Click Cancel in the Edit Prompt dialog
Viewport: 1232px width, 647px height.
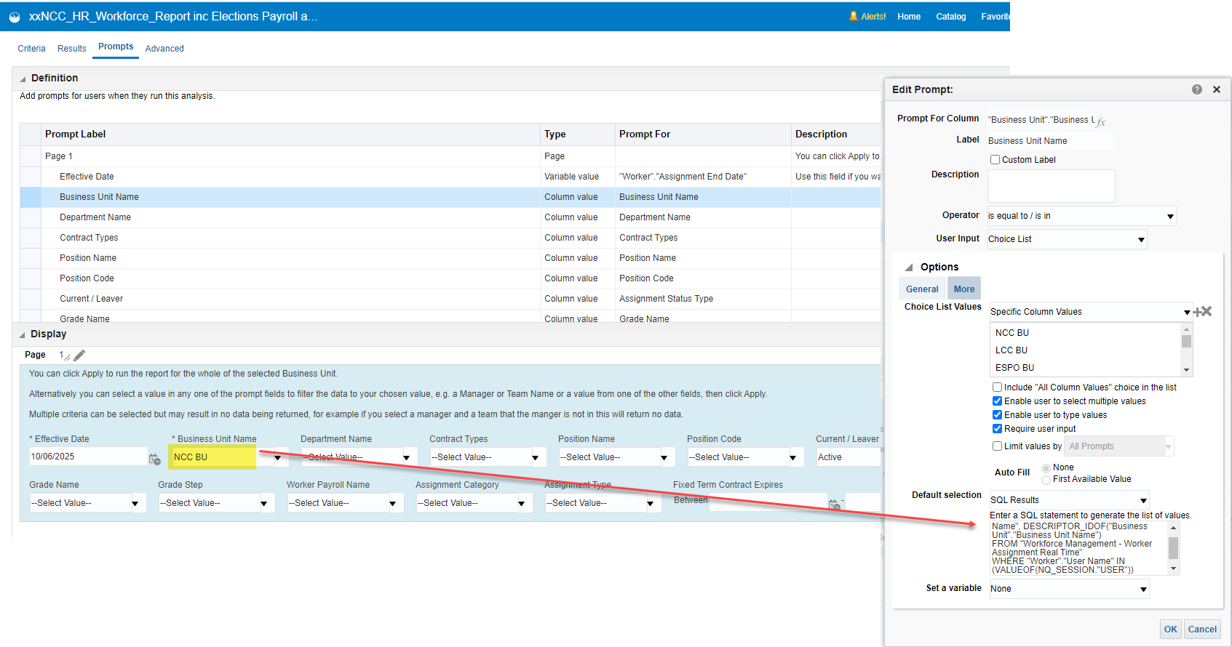click(x=1202, y=630)
